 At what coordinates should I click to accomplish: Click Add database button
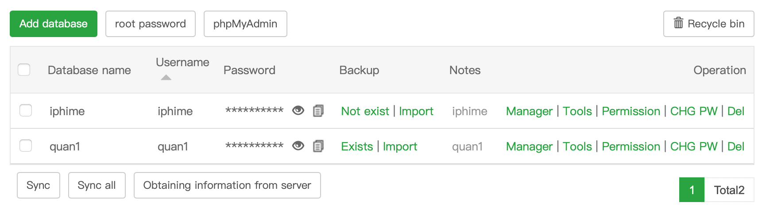54,24
